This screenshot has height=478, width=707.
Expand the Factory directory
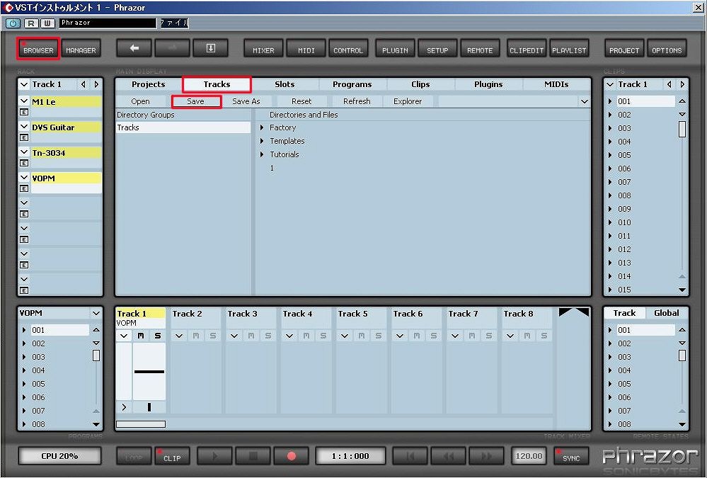pos(262,127)
